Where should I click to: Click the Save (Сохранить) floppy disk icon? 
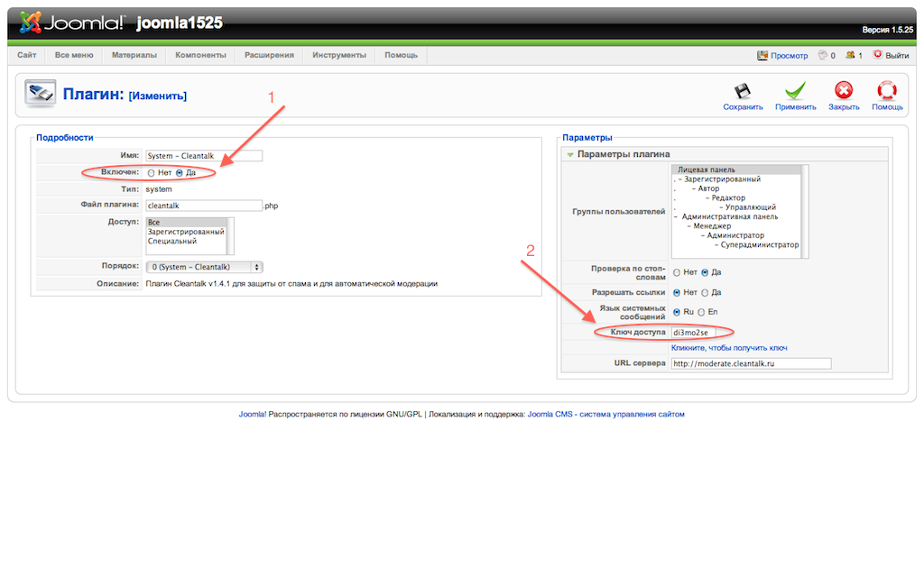point(743,91)
